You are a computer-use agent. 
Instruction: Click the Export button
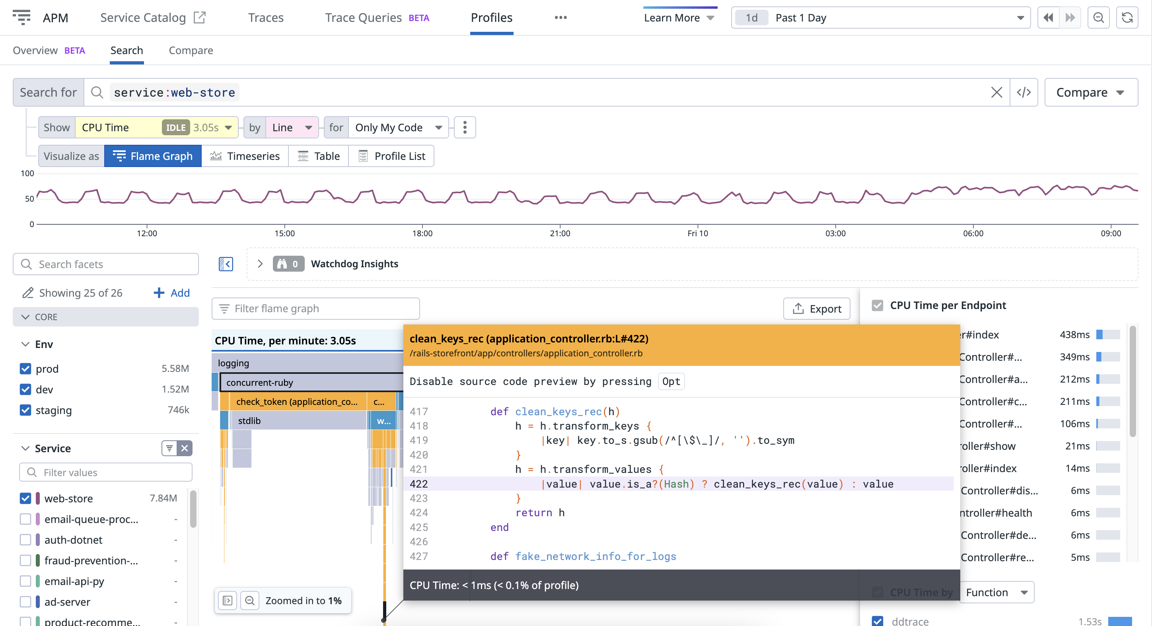[816, 309]
